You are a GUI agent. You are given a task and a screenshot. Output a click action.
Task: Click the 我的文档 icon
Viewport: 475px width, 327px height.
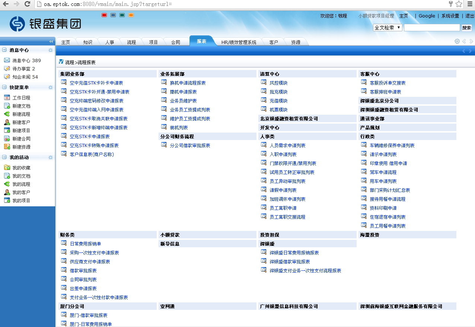(x=7, y=176)
